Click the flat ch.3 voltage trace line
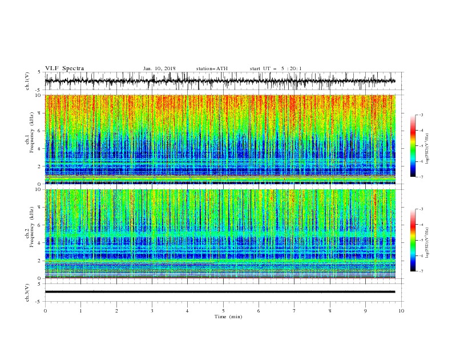This screenshot has width=452, height=349. tap(220, 292)
